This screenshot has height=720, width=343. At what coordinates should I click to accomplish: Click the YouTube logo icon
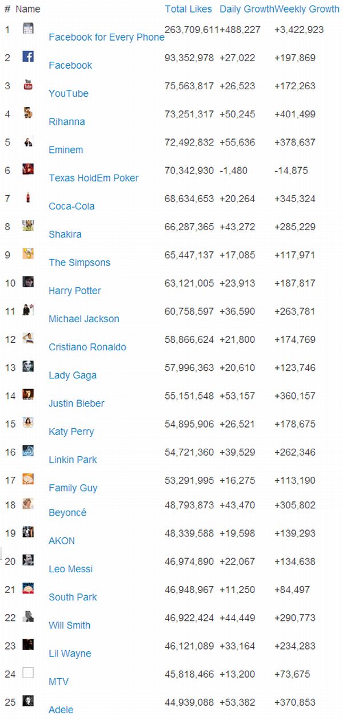pyautogui.click(x=28, y=85)
